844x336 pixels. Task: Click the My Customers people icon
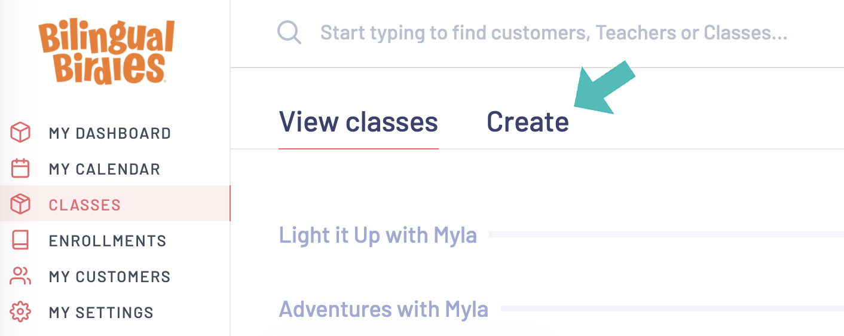click(20, 276)
